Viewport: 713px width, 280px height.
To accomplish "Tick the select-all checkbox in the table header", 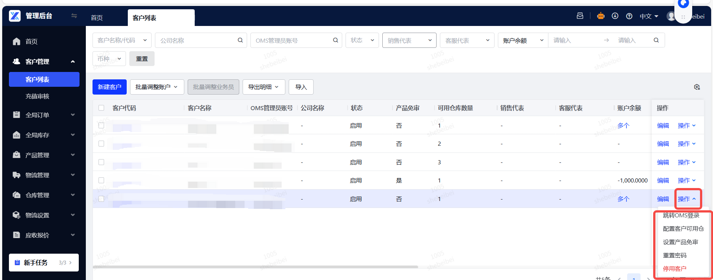I will coord(101,108).
